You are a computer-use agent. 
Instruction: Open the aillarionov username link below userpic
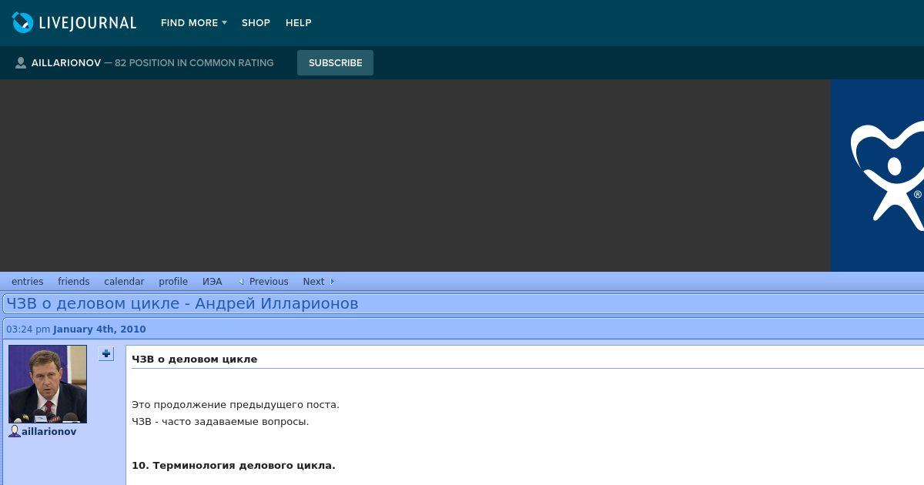click(x=49, y=432)
